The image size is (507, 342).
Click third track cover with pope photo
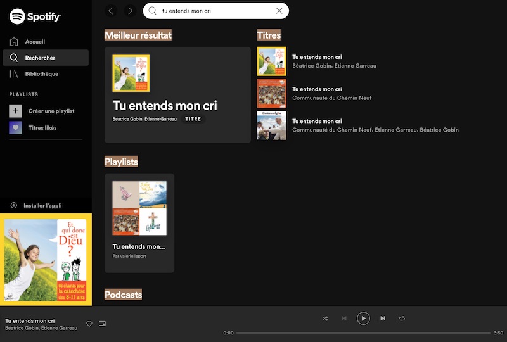[272, 125]
